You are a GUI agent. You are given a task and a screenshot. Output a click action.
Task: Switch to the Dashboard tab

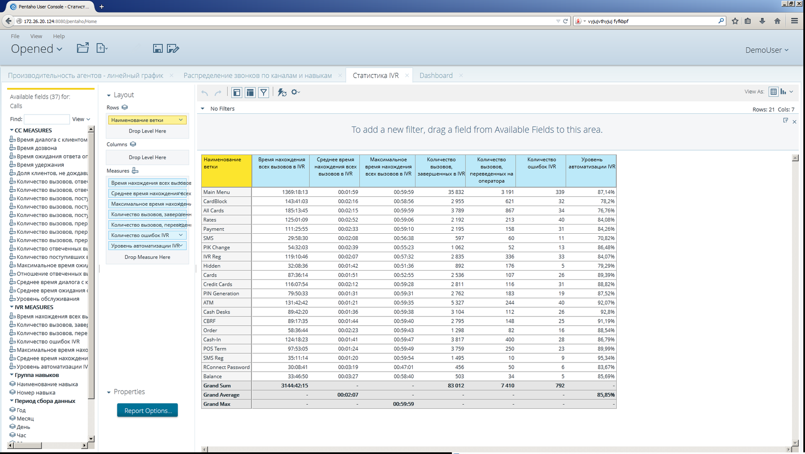click(436, 76)
